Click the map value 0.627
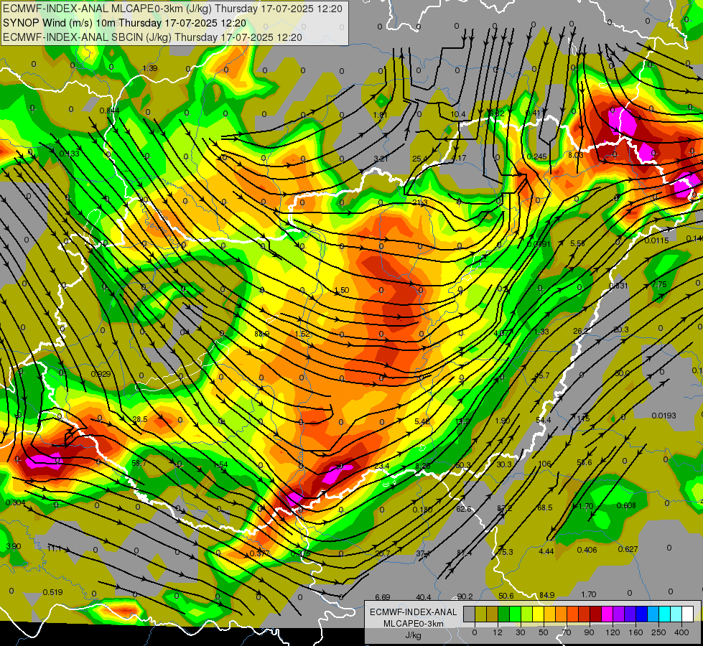 click(x=628, y=549)
